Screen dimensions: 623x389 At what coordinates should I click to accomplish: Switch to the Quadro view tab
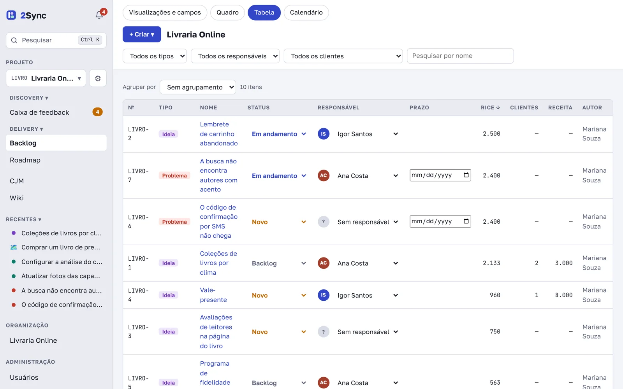click(227, 12)
